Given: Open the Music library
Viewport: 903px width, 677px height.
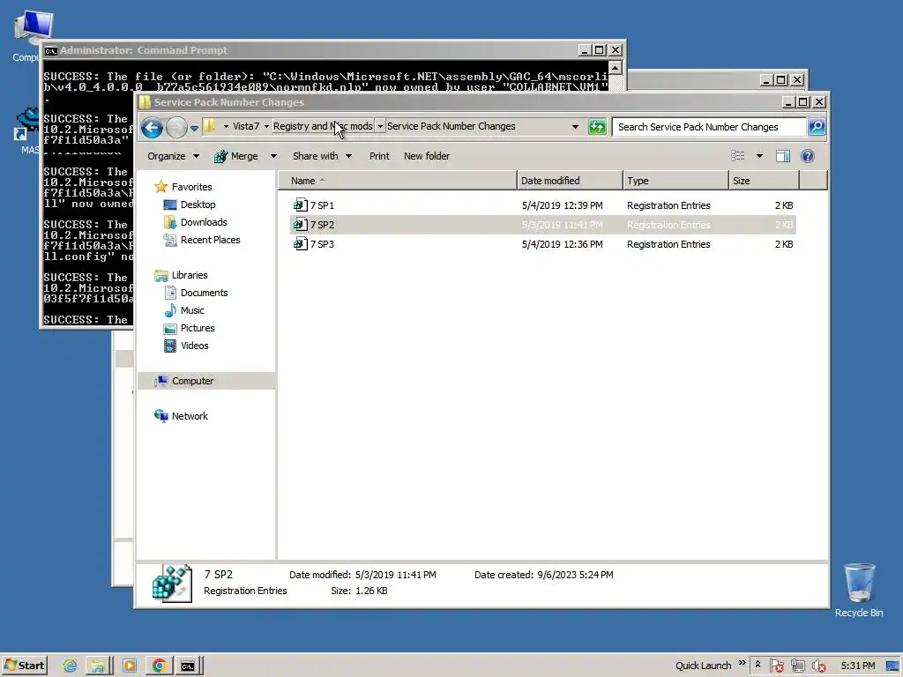Looking at the screenshot, I should (x=184, y=311).
